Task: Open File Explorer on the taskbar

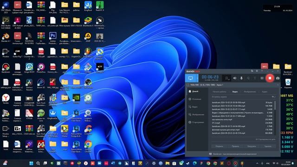Action: pyautogui.click(x=168, y=163)
